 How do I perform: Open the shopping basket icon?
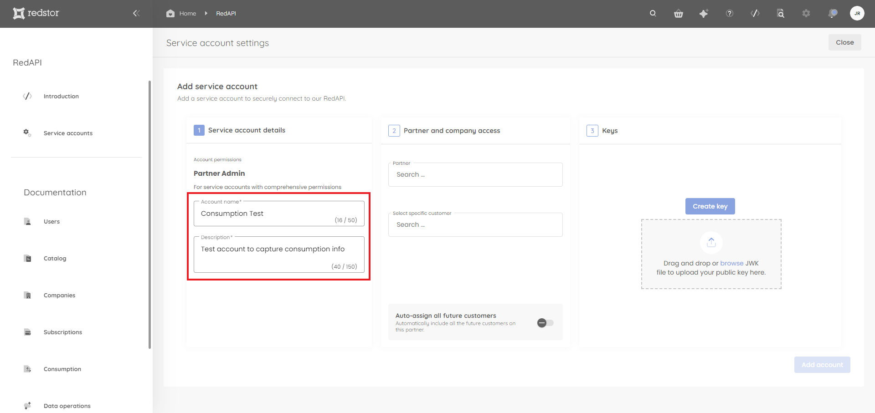(x=679, y=13)
